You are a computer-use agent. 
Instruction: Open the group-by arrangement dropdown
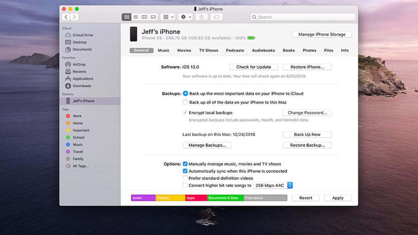tap(168, 17)
